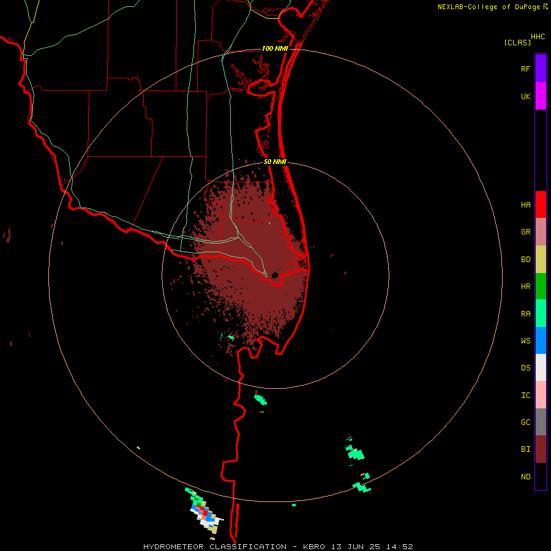Click the [CLAS] legend header
The height and width of the screenshot is (551, 551).
[517, 42]
